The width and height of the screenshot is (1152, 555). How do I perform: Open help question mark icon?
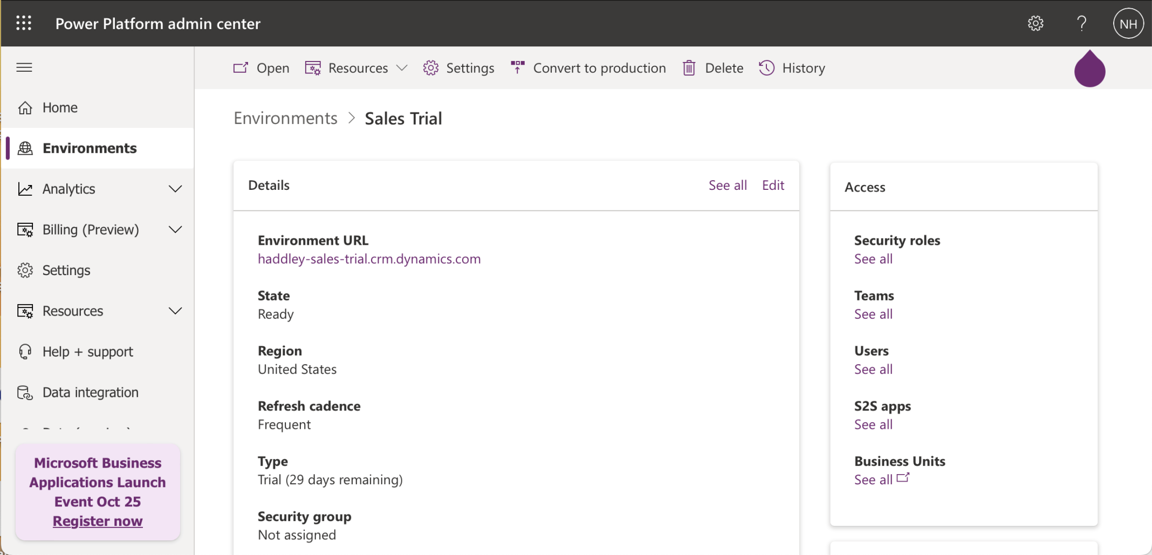(1081, 23)
